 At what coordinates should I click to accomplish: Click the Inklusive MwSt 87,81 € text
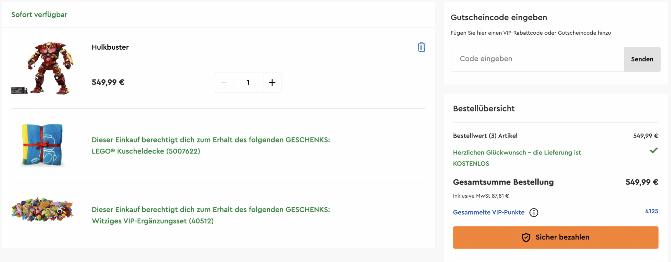[481, 196]
